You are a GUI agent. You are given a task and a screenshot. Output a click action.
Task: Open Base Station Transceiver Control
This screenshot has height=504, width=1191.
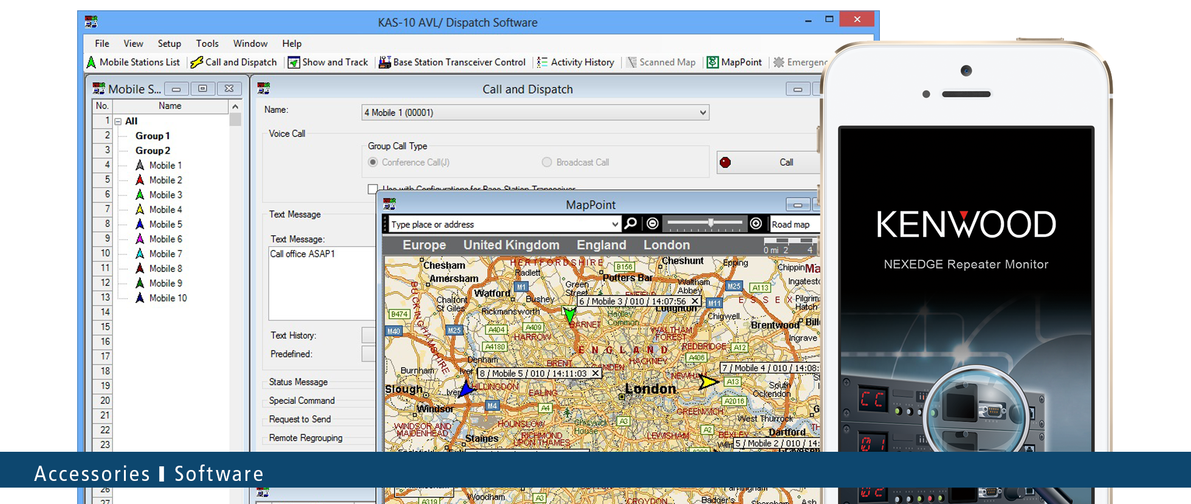coord(385,62)
